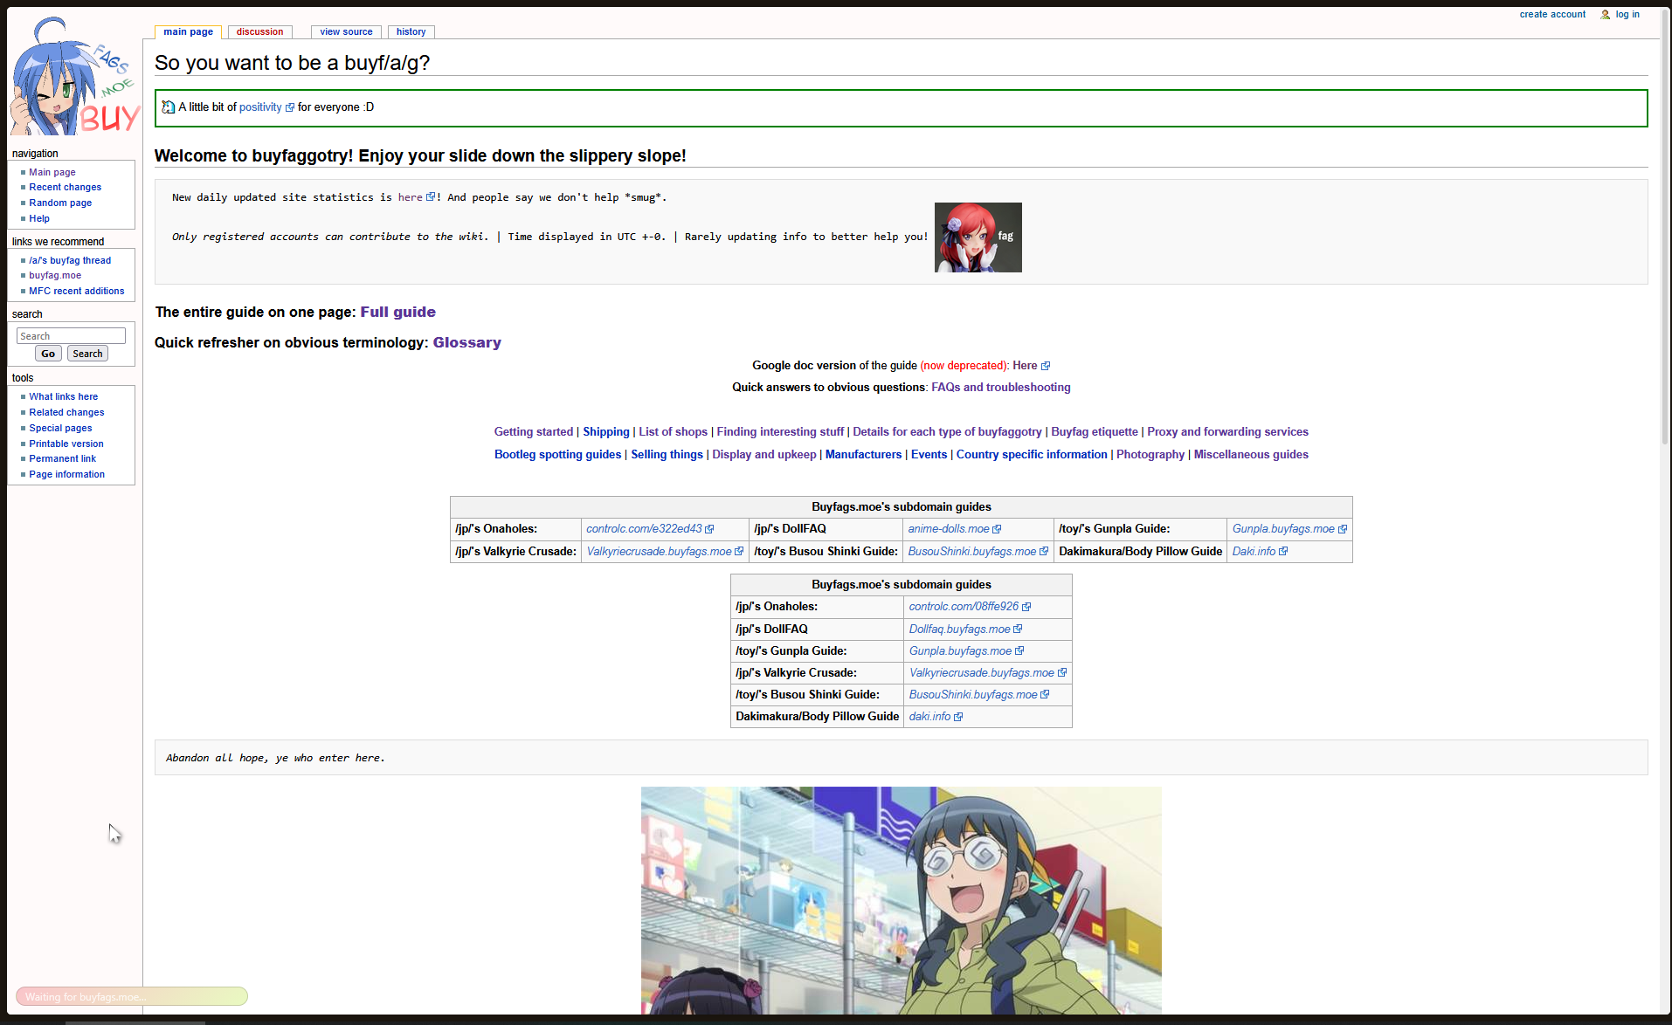Open Page information tool
Viewport: 1672px width, 1025px height.
(x=67, y=475)
